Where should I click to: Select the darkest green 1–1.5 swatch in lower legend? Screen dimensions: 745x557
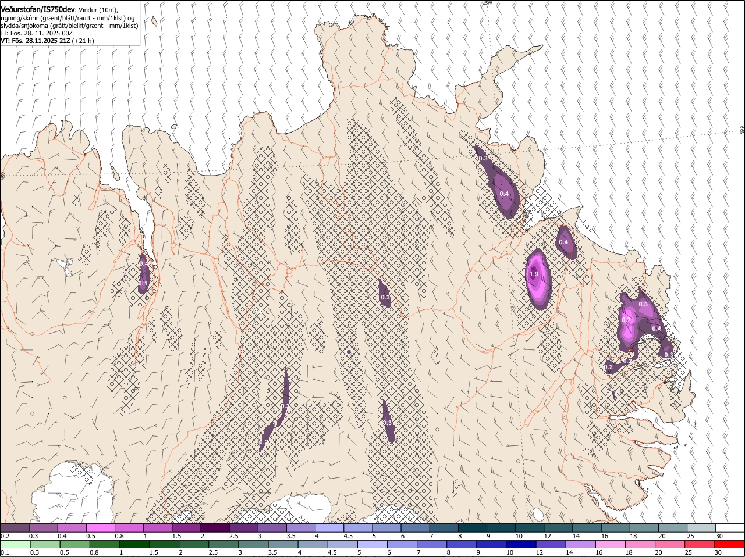tap(134, 544)
